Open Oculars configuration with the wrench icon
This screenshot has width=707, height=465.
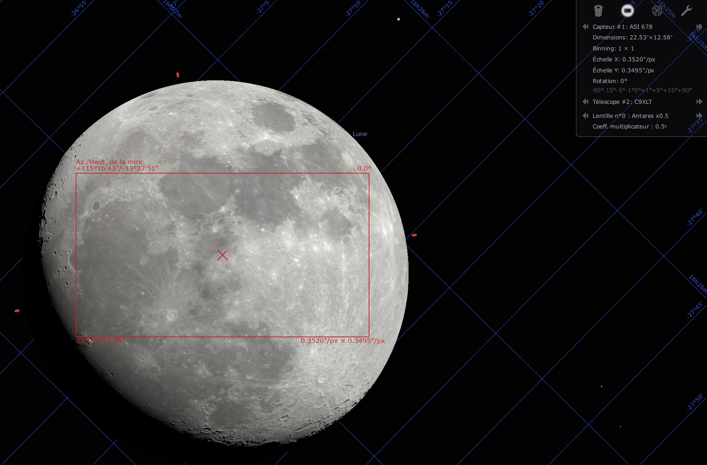point(686,10)
